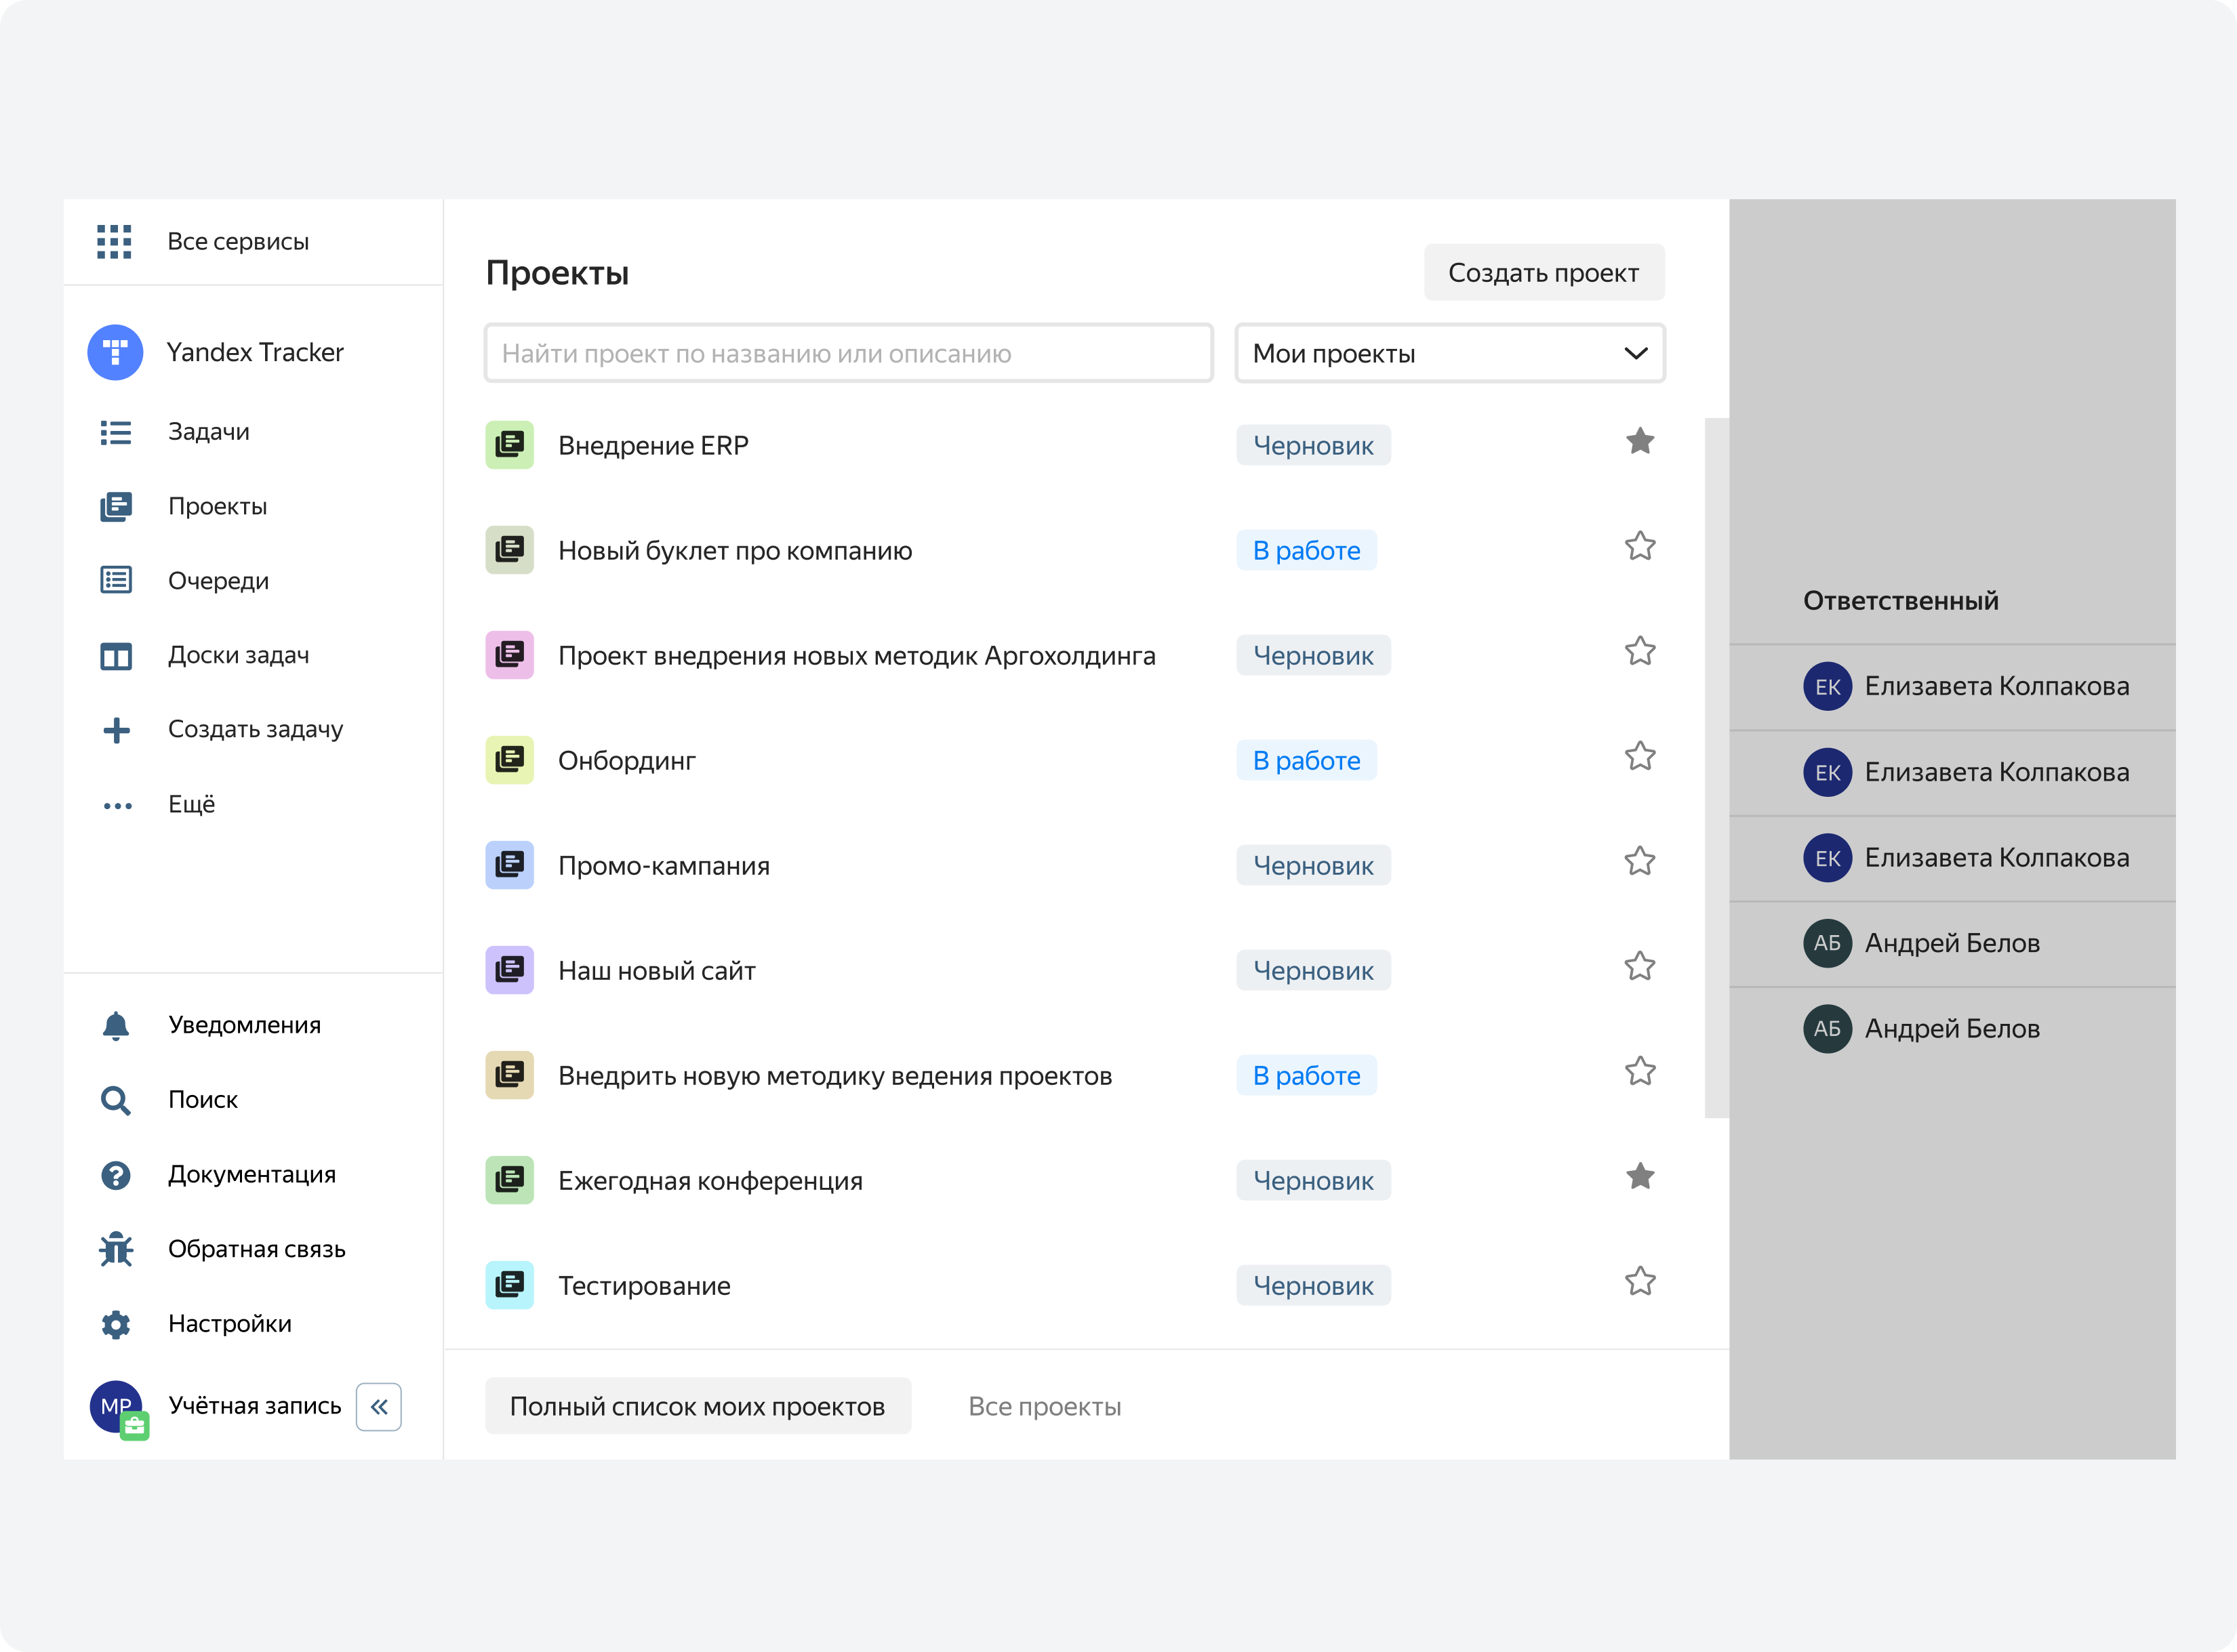Open Доски задач boards icon

click(116, 655)
